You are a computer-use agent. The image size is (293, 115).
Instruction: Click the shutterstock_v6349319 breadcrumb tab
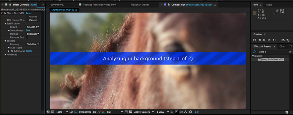coord(64,10)
